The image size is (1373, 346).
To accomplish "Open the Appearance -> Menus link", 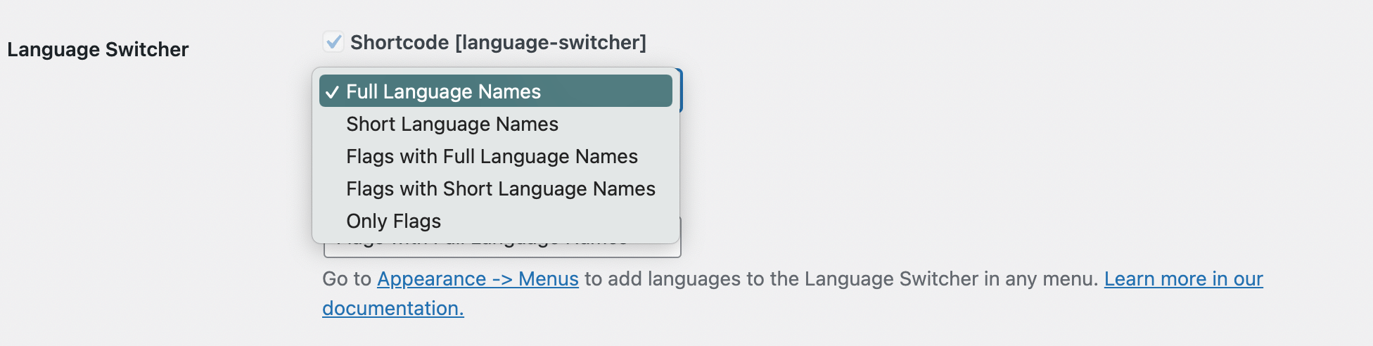I will coord(478,279).
